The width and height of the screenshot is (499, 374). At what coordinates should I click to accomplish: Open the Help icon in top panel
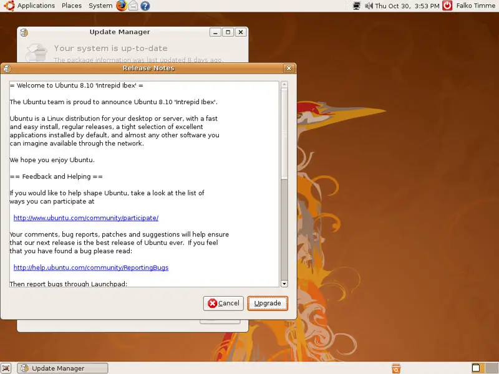[x=145, y=6]
